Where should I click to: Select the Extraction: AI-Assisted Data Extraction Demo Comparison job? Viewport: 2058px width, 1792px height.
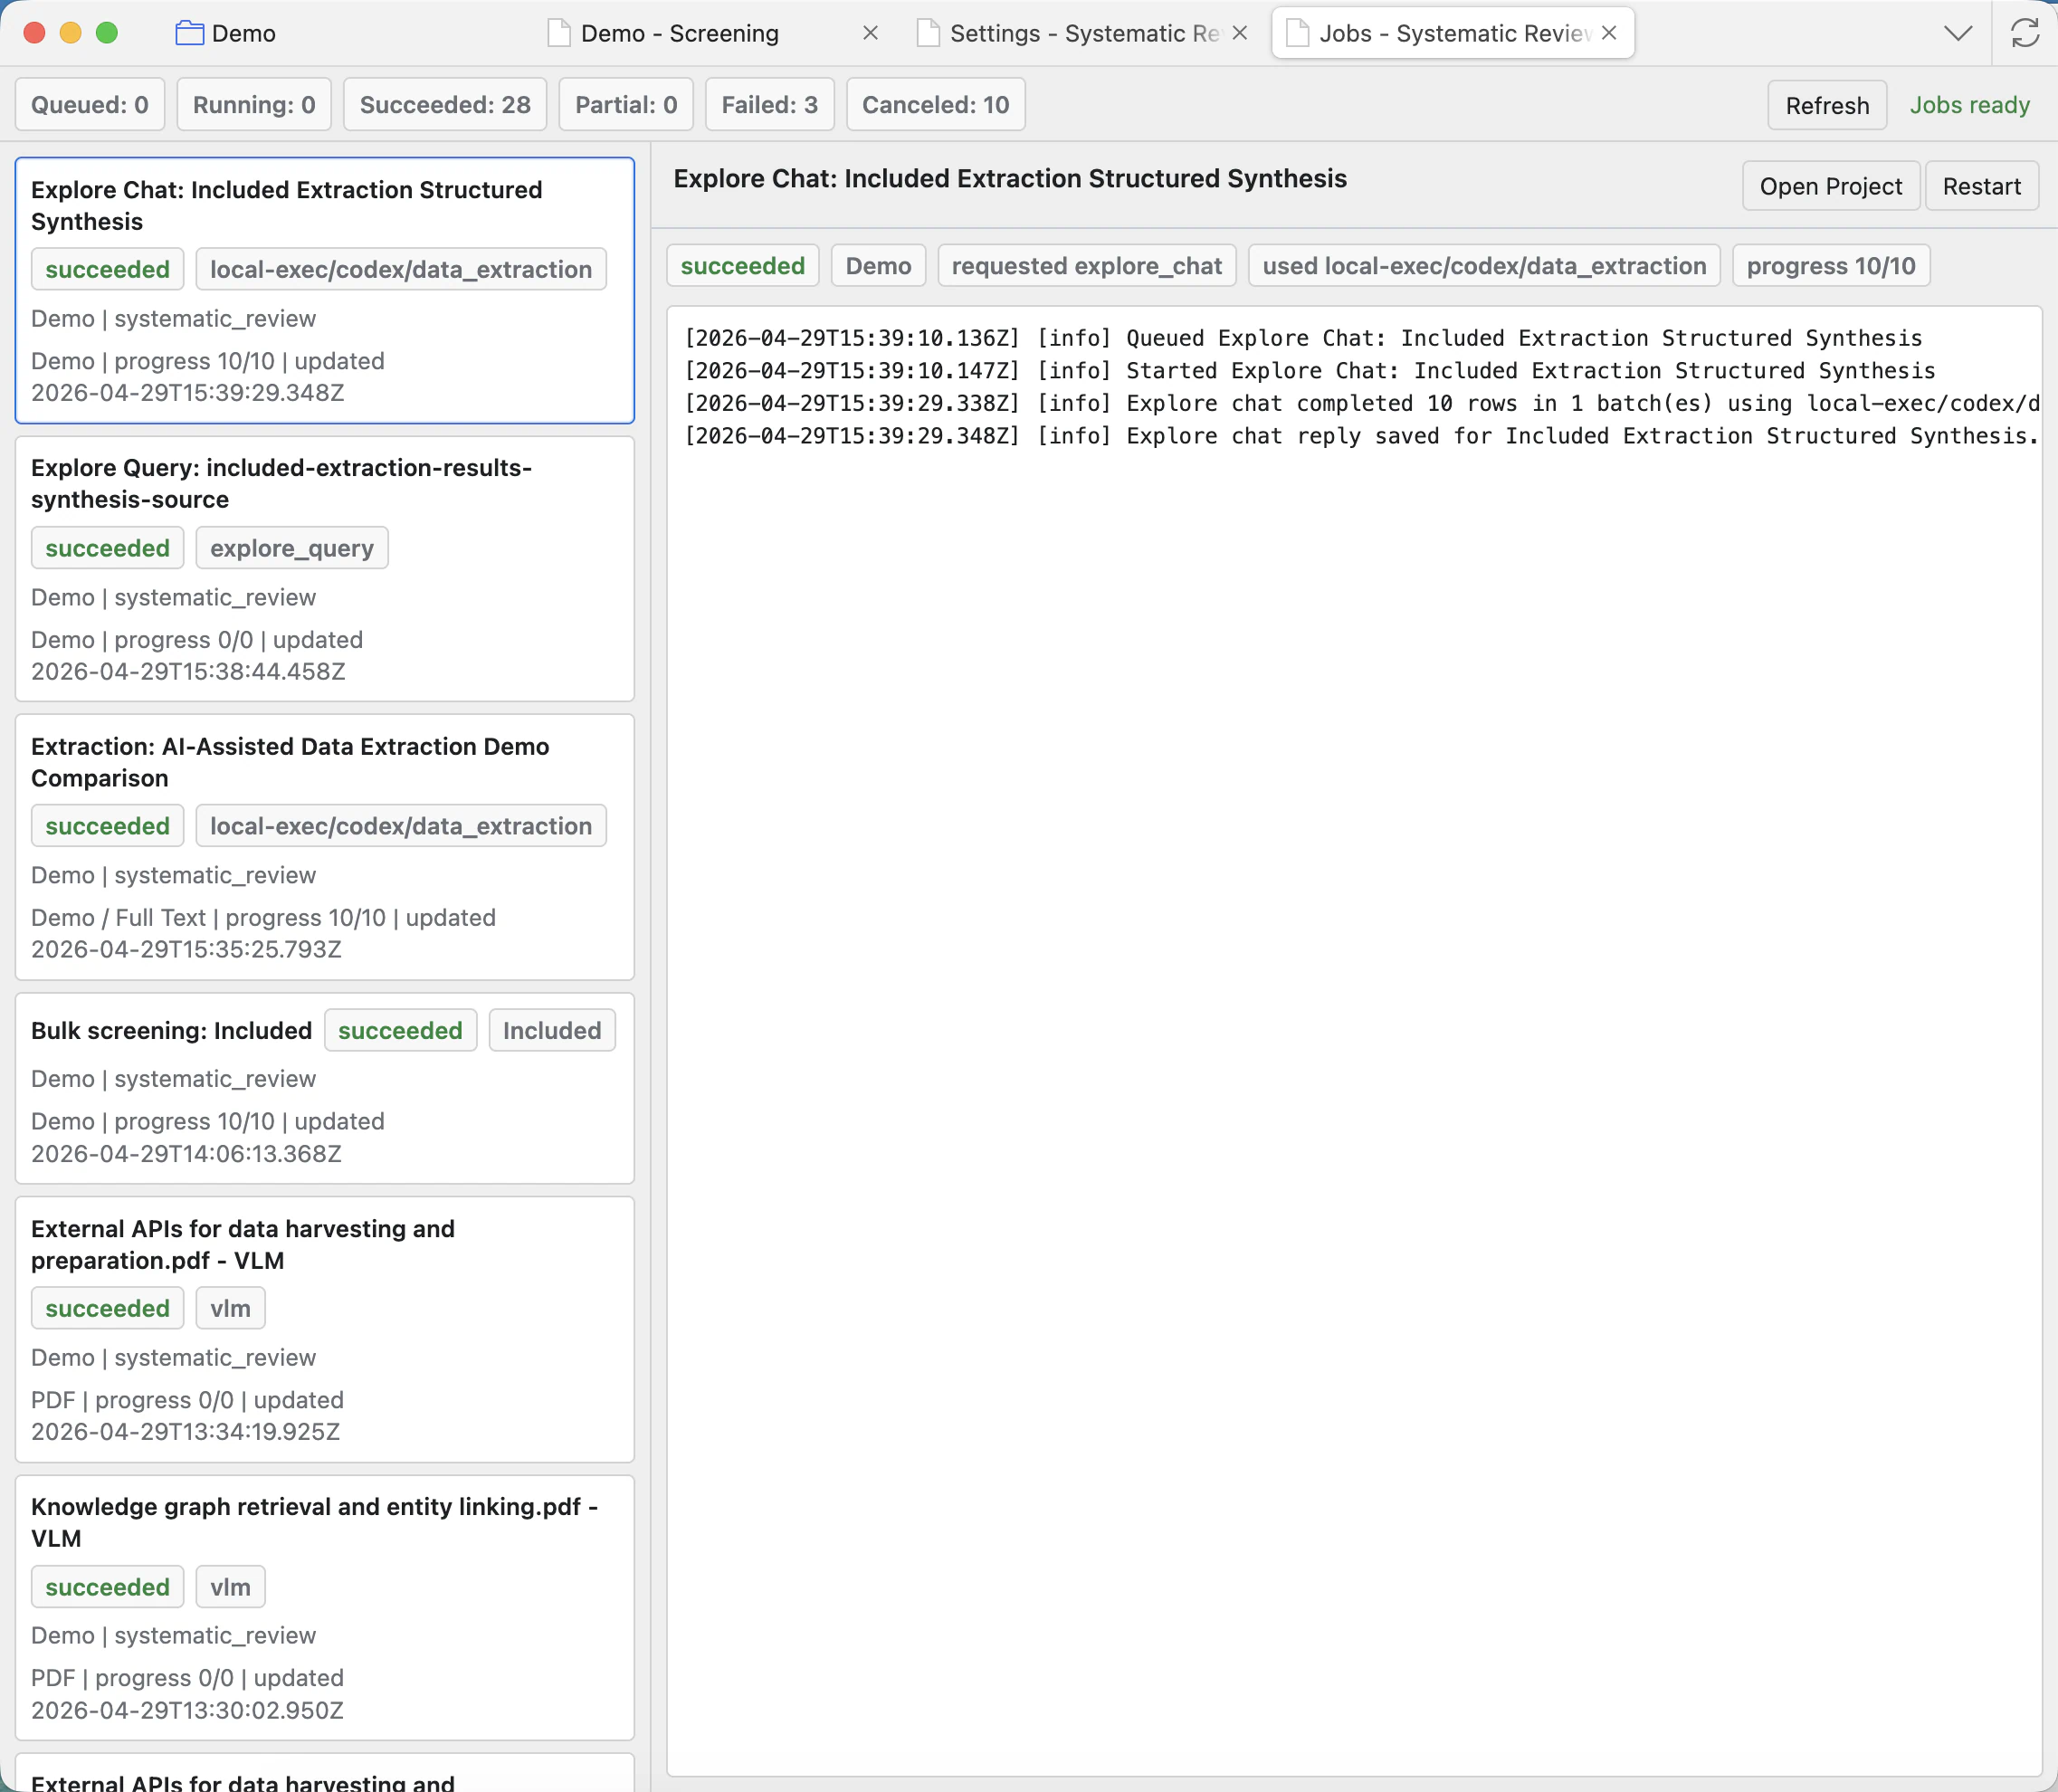[x=325, y=847]
